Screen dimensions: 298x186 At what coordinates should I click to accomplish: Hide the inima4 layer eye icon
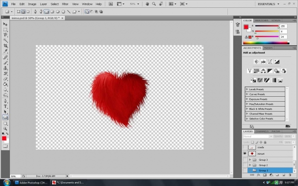(x=245, y=153)
